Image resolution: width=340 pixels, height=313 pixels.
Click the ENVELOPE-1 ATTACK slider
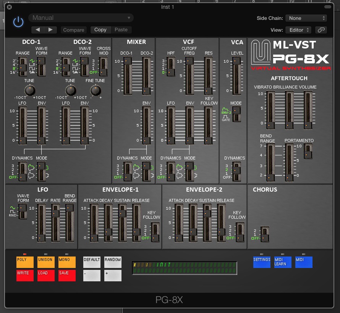94,223
